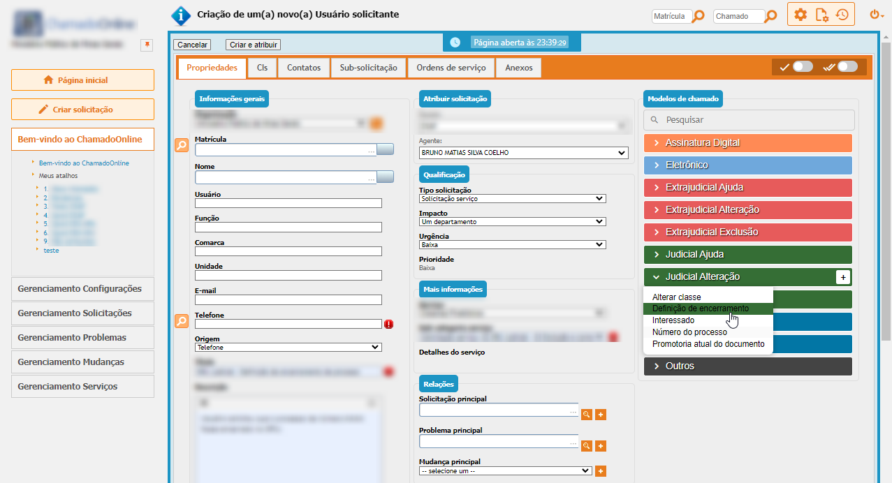The image size is (892, 483).
Task: Click the lookup button at end of Matrícula field
Action: coord(386,149)
